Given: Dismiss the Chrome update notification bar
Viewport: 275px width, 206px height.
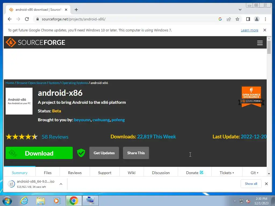Looking at the screenshot, I should pos(265,30).
